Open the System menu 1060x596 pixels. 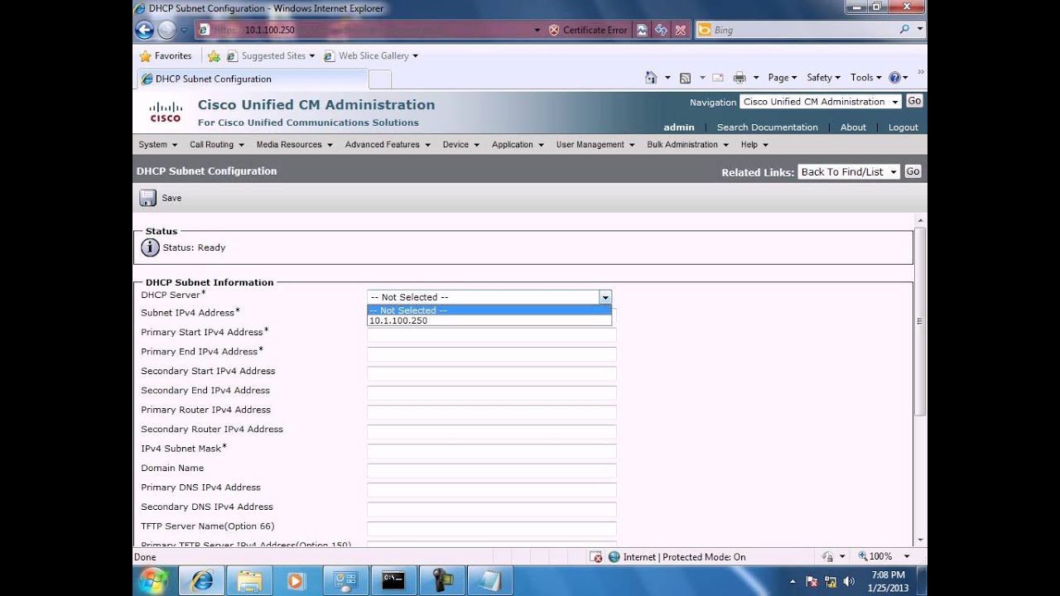(158, 144)
